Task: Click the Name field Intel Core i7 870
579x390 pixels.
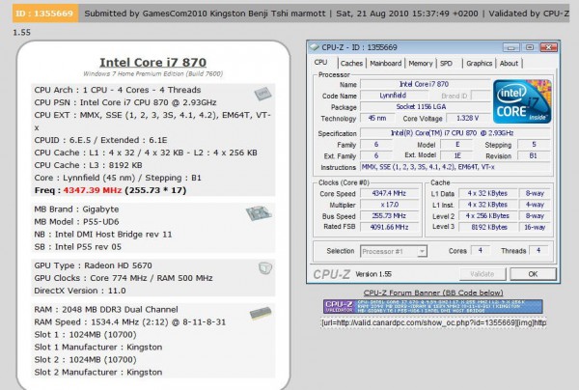Action: click(x=425, y=84)
